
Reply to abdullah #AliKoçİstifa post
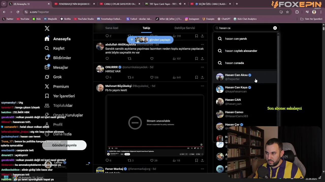[107, 59]
